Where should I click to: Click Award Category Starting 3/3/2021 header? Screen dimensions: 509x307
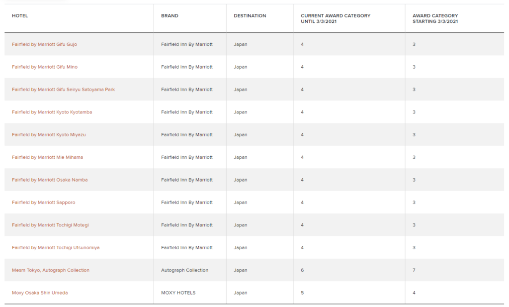coord(435,19)
